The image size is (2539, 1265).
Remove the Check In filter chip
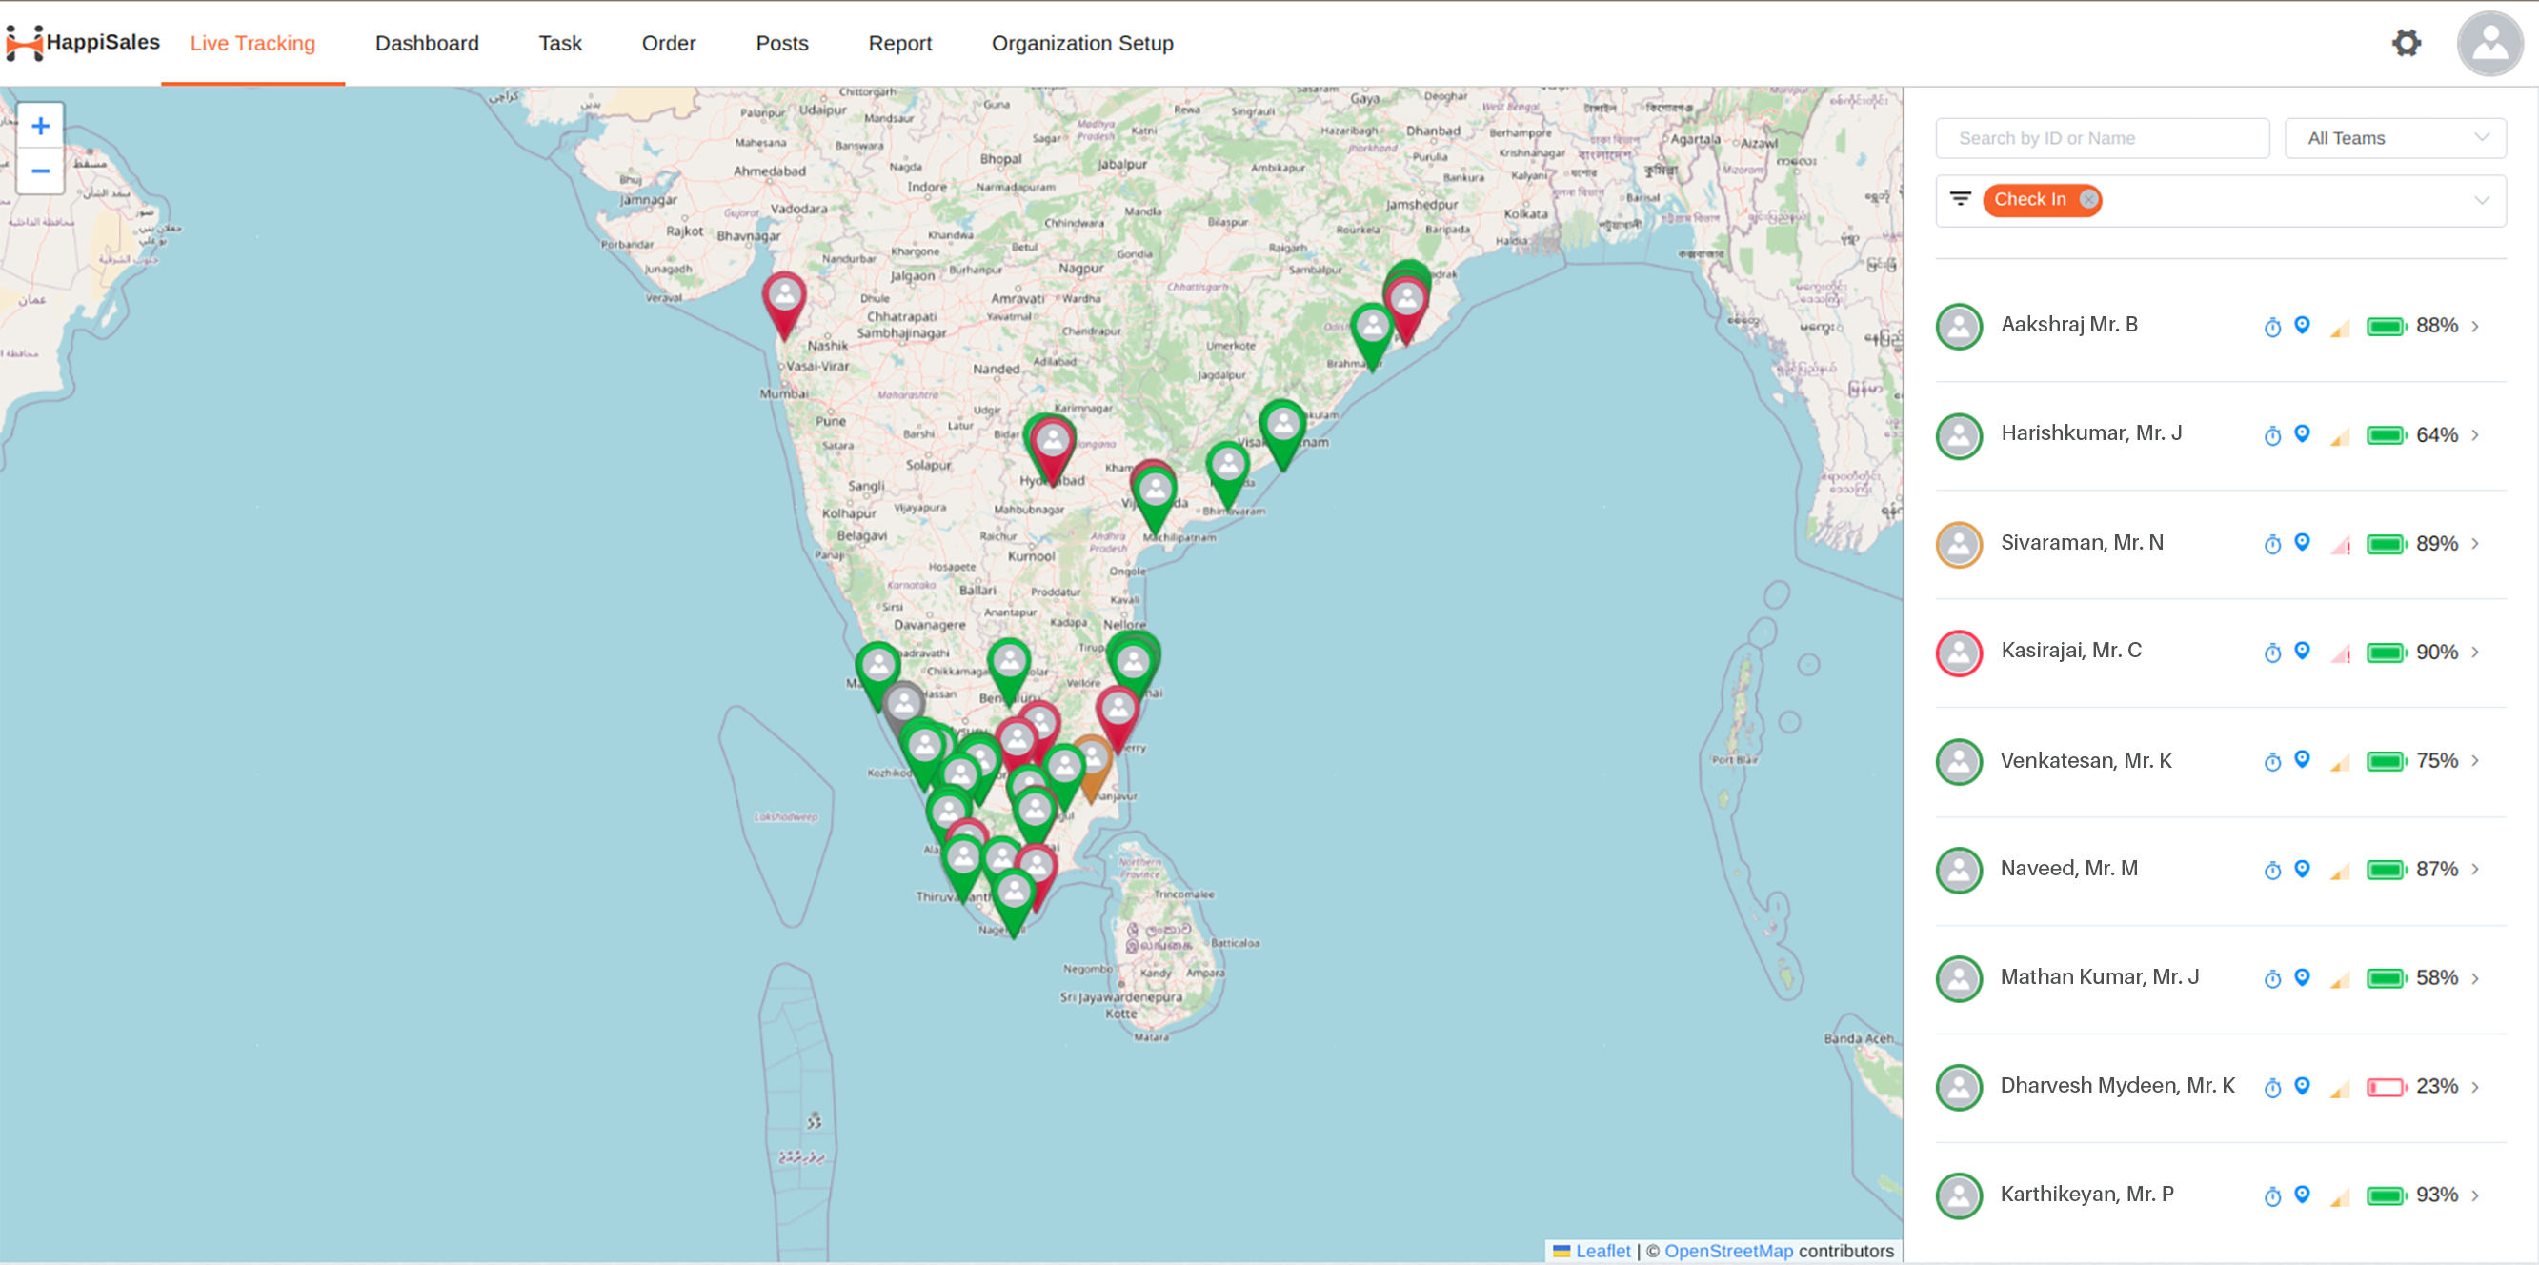point(2087,199)
